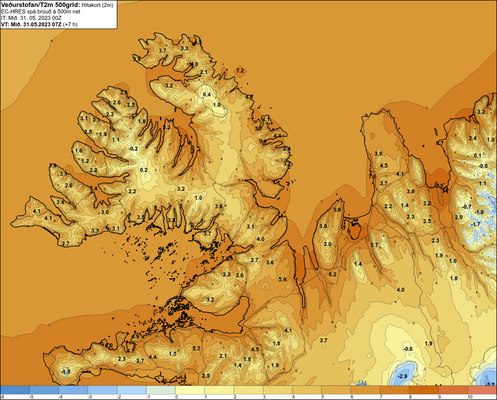This screenshot has height=400, width=497.
Task: Click the "IT: Mið. 31. 05. 2023 00Z" line
Action: (31, 18)
